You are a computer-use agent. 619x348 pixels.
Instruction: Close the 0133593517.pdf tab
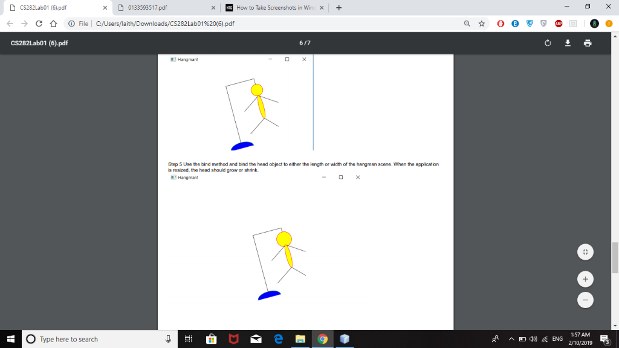(x=213, y=8)
